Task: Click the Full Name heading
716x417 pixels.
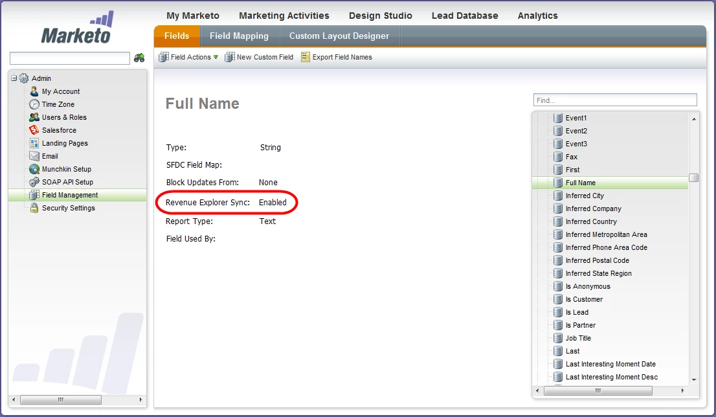Action: (x=202, y=104)
